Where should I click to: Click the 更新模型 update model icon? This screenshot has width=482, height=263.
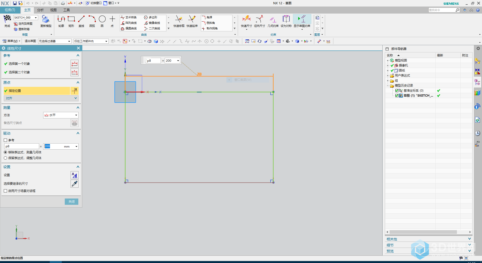pyautogui.click(x=46, y=19)
